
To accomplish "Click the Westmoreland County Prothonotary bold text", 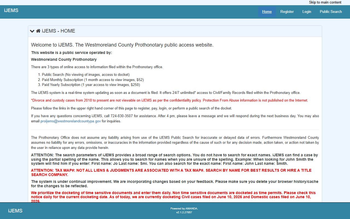I will pyautogui.click(x=64, y=59).
